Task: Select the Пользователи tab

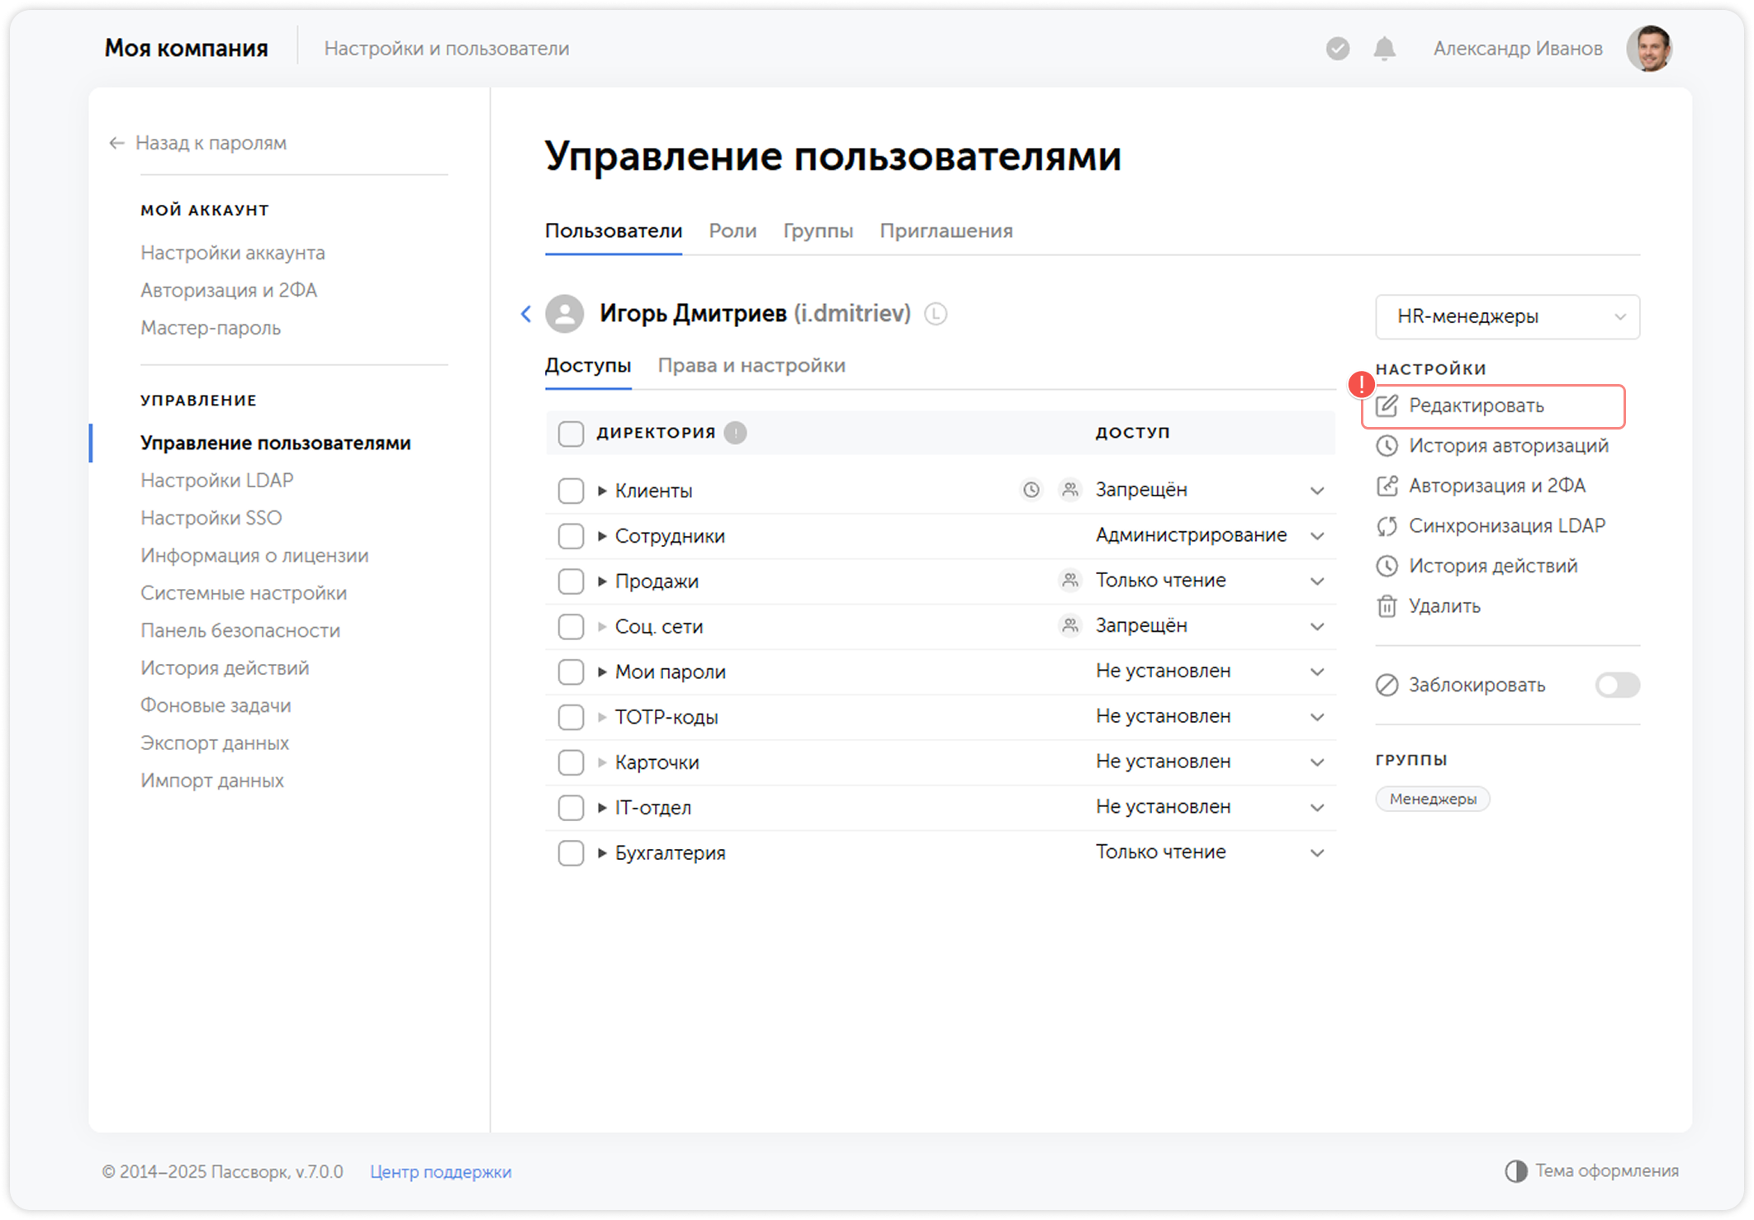Action: (x=613, y=231)
